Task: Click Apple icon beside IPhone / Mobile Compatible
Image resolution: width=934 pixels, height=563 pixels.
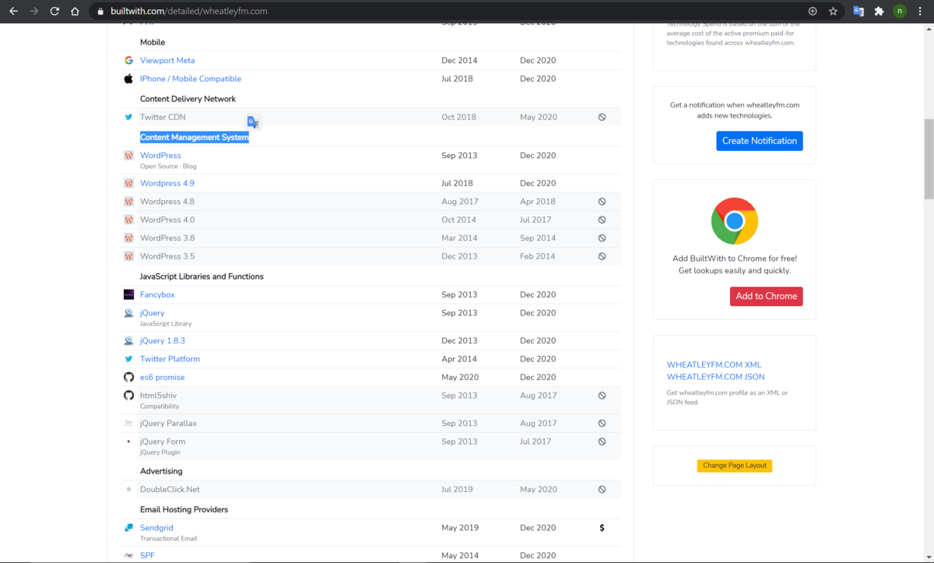Action: (x=128, y=79)
